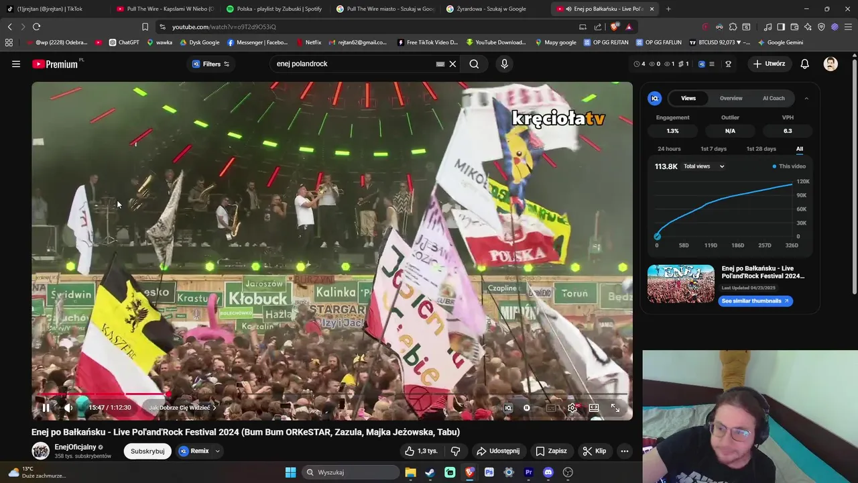Open the YouTube hamburger guide menu
This screenshot has height=483, width=858.
16,64
